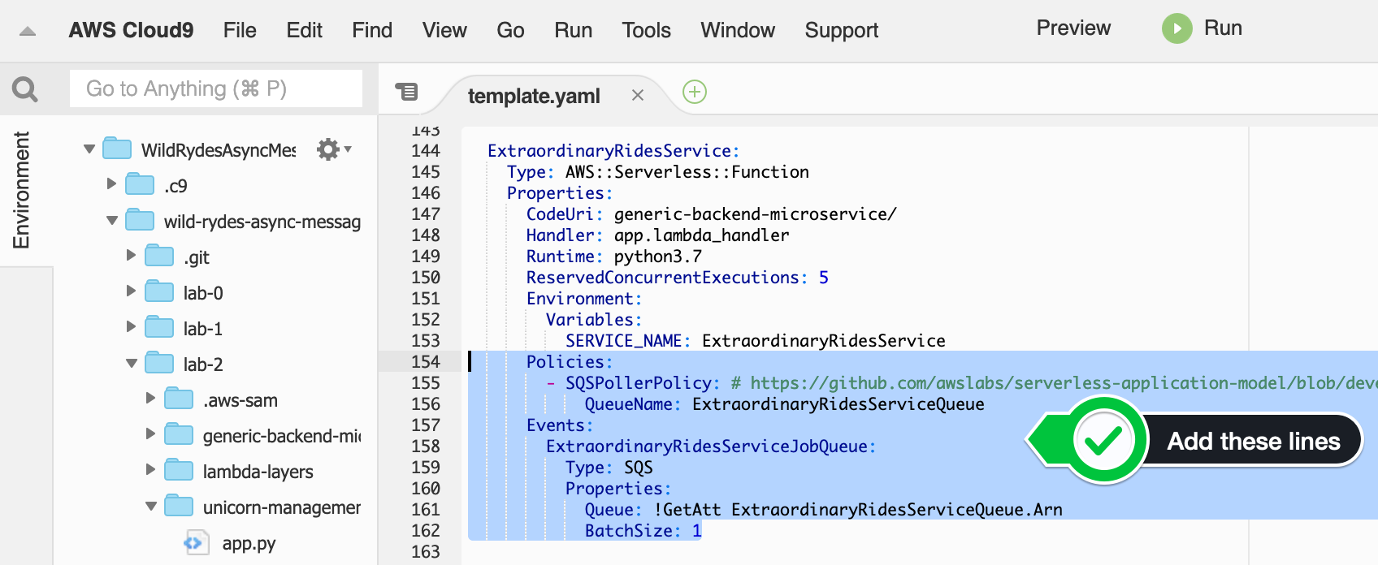Collapse the lab-2 folder tree

point(132,364)
